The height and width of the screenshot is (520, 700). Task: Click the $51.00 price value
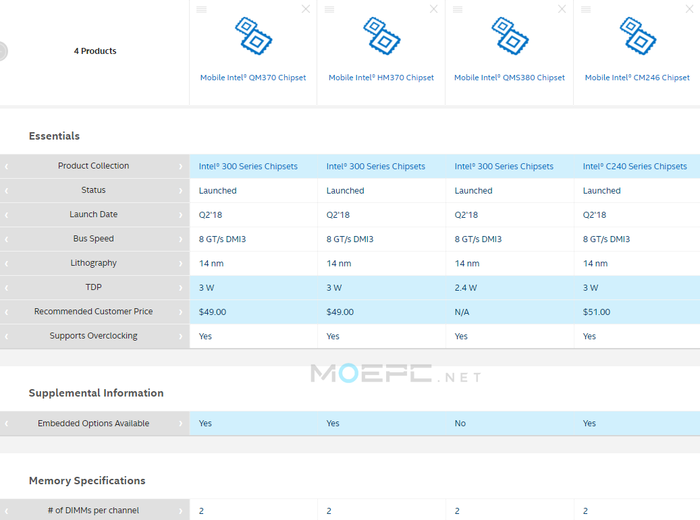[x=597, y=312]
